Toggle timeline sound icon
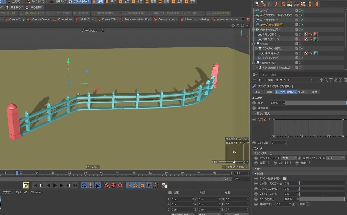This screenshot has height=215, width=347. click(98, 185)
